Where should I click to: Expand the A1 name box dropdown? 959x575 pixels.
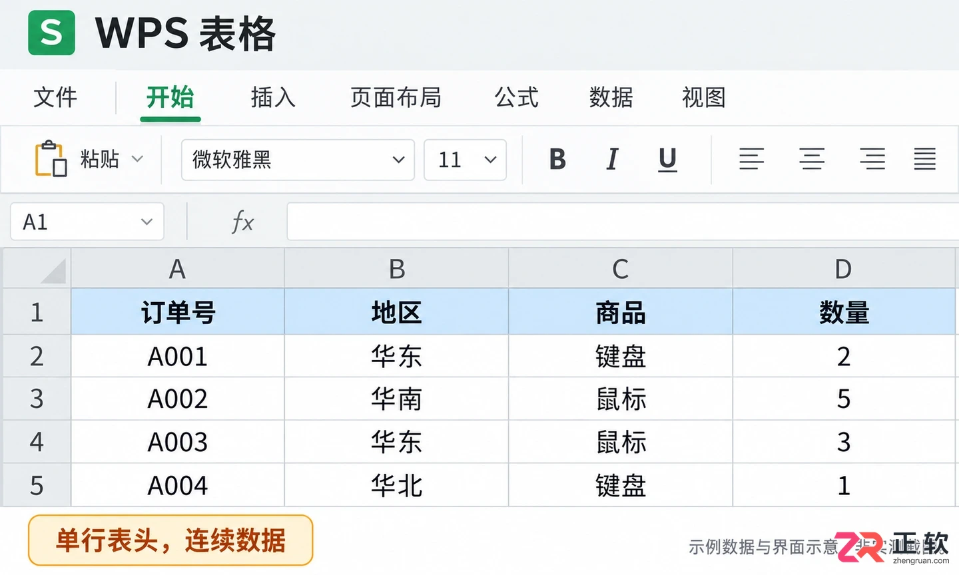point(147,222)
